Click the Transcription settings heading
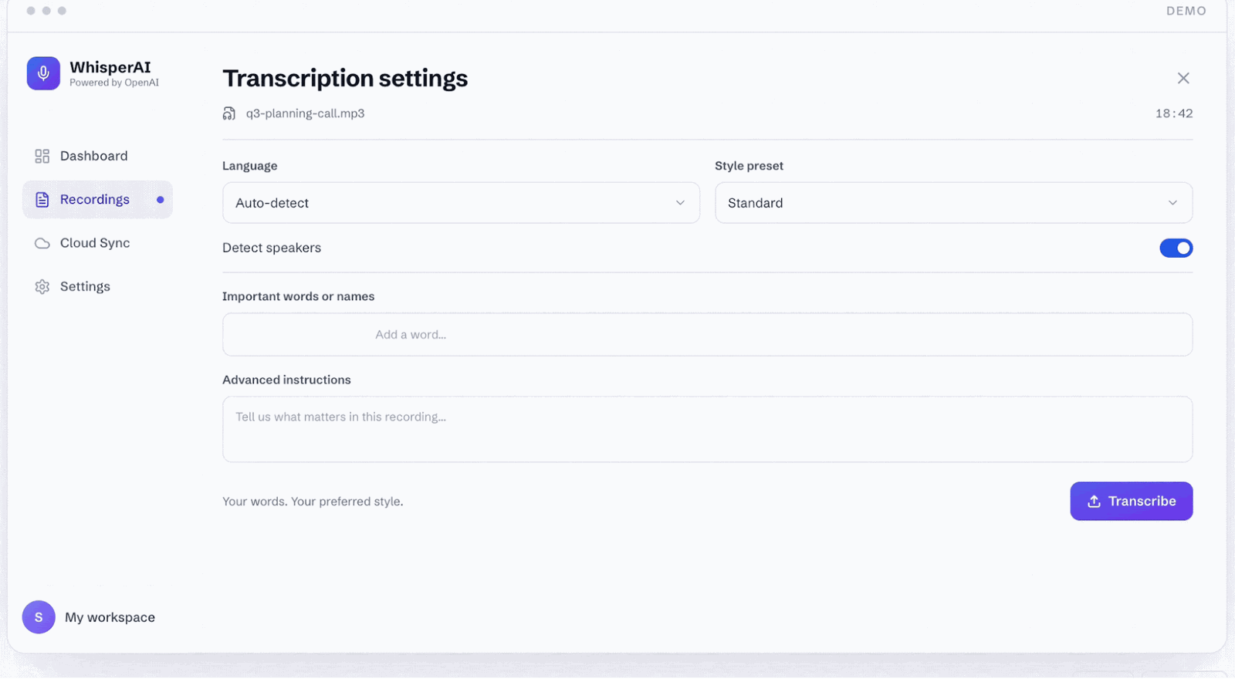 point(345,78)
